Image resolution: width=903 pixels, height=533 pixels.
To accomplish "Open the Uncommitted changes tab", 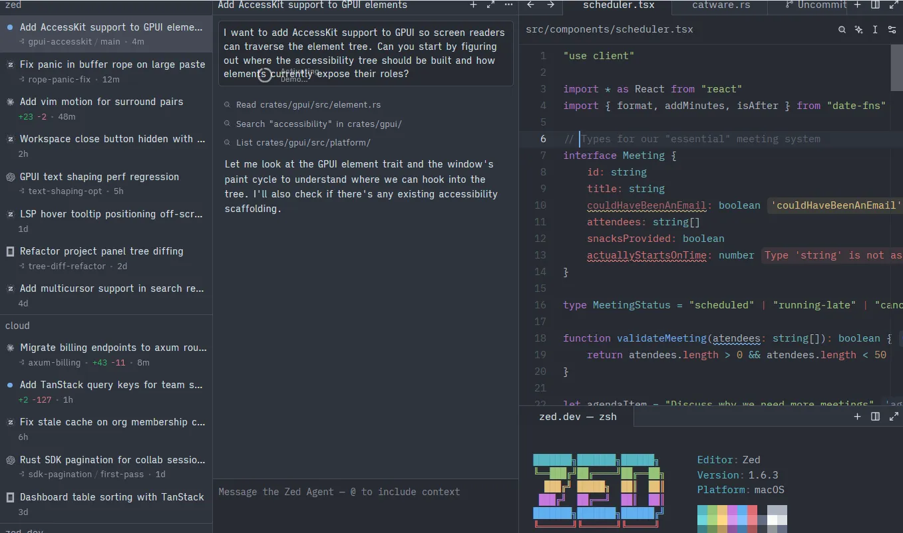I will pos(815,5).
